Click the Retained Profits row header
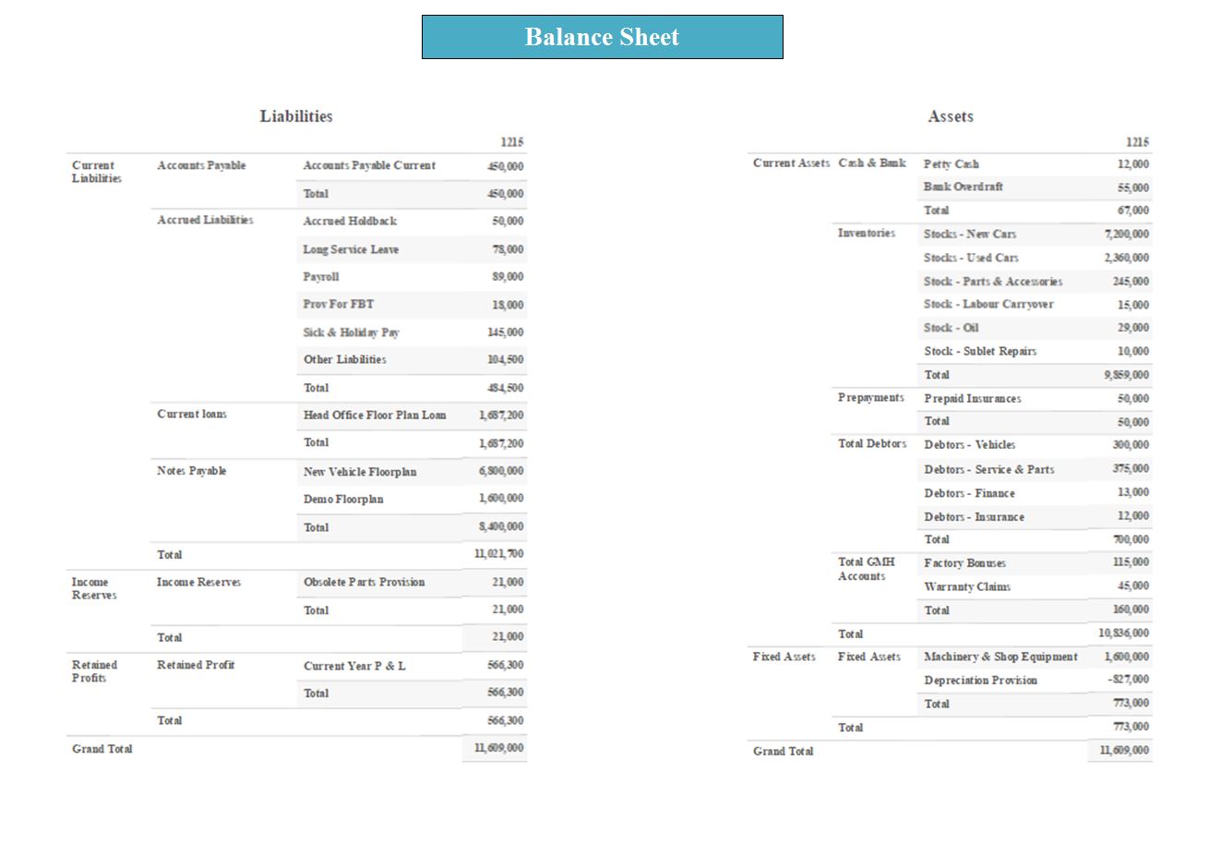The height and width of the screenshot is (857, 1221). (x=94, y=671)
